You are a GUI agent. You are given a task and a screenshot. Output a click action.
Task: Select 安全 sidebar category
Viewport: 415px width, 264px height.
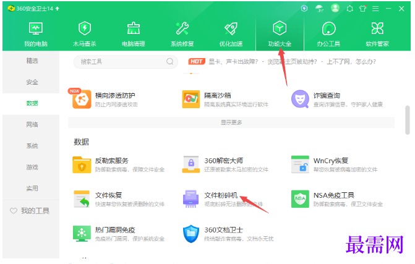(x=32, y=82)
